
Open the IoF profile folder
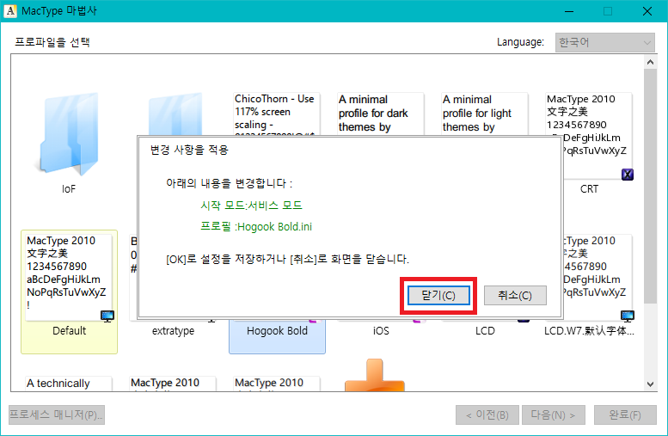click(x=70, y=134)
